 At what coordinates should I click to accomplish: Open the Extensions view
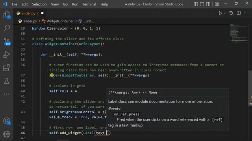point(7,68)
